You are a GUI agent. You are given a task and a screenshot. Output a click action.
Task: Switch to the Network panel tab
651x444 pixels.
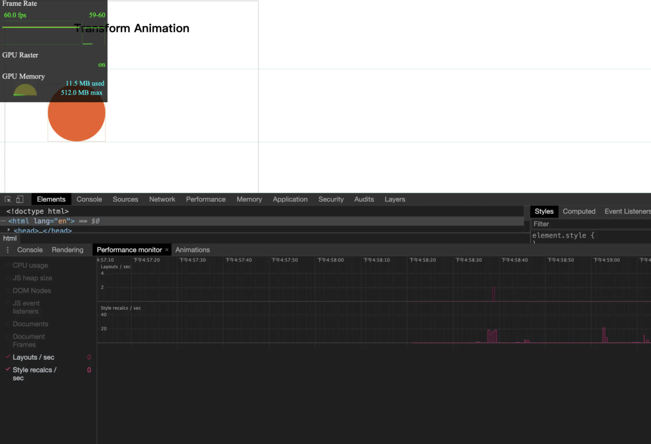point(162,199)
